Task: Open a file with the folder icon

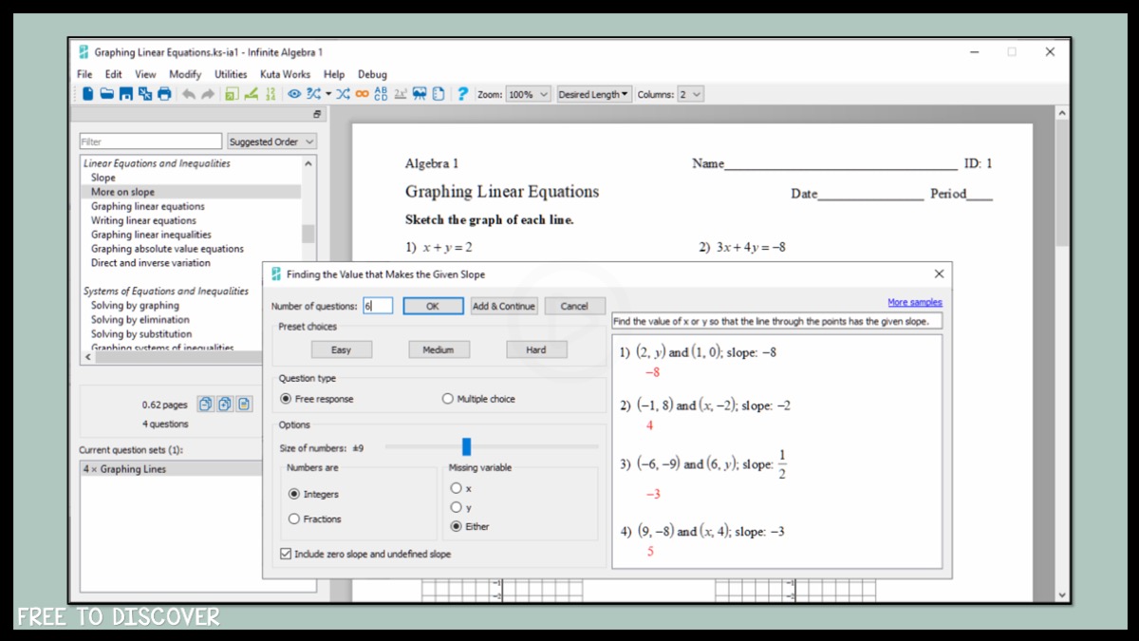Action: (x=107, y=94)
